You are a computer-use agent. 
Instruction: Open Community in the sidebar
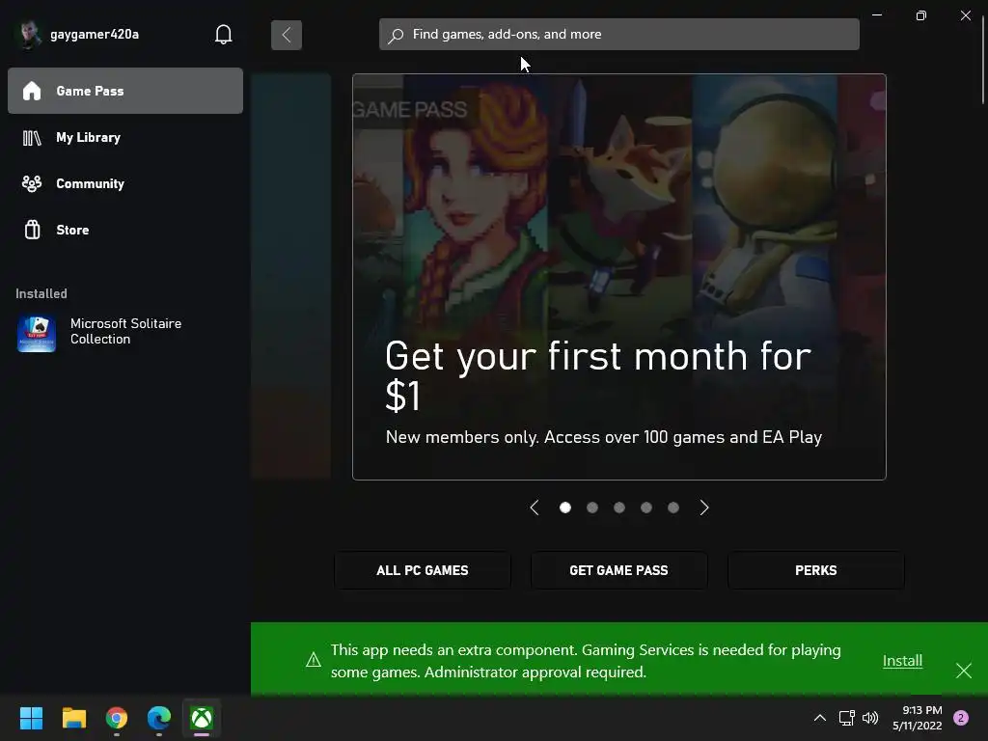click(125, 183)
